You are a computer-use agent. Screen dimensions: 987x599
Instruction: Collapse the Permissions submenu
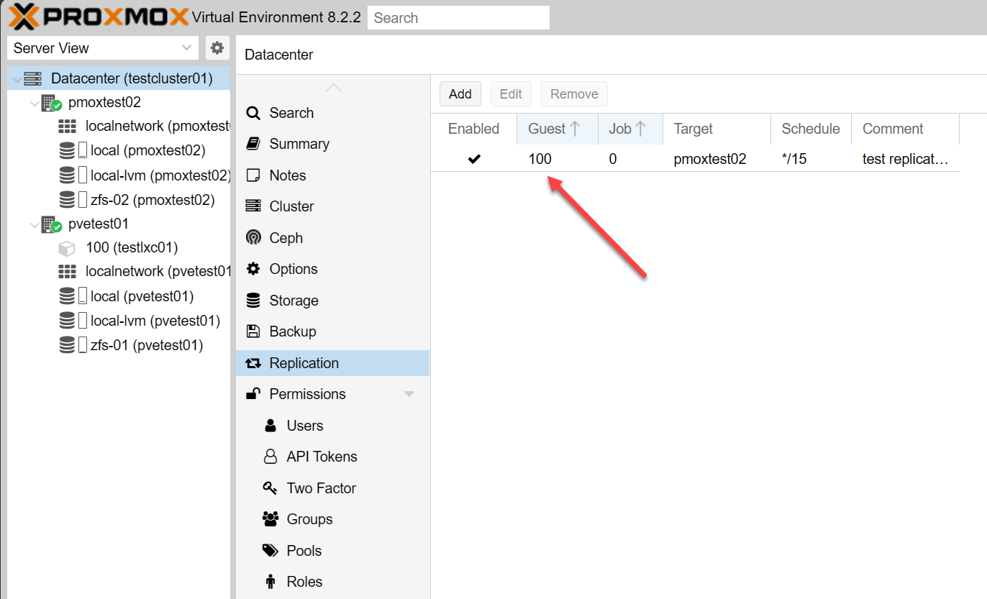(409, 394)
